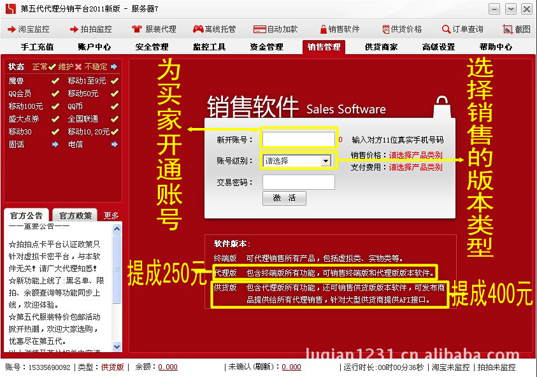Image resolution: width=537 pixels, height=377 pixels.
Task: Open the 账户中心 tab
Action: pos(94,47)
